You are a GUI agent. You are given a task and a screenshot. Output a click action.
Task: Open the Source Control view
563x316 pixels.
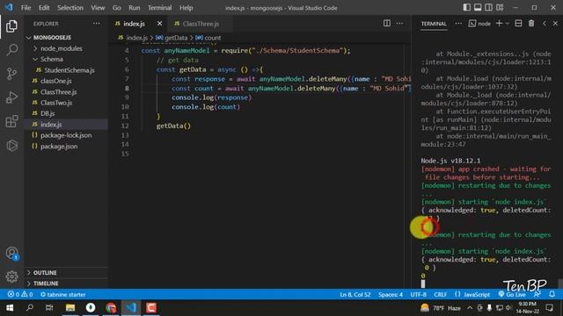click(11, 74)
